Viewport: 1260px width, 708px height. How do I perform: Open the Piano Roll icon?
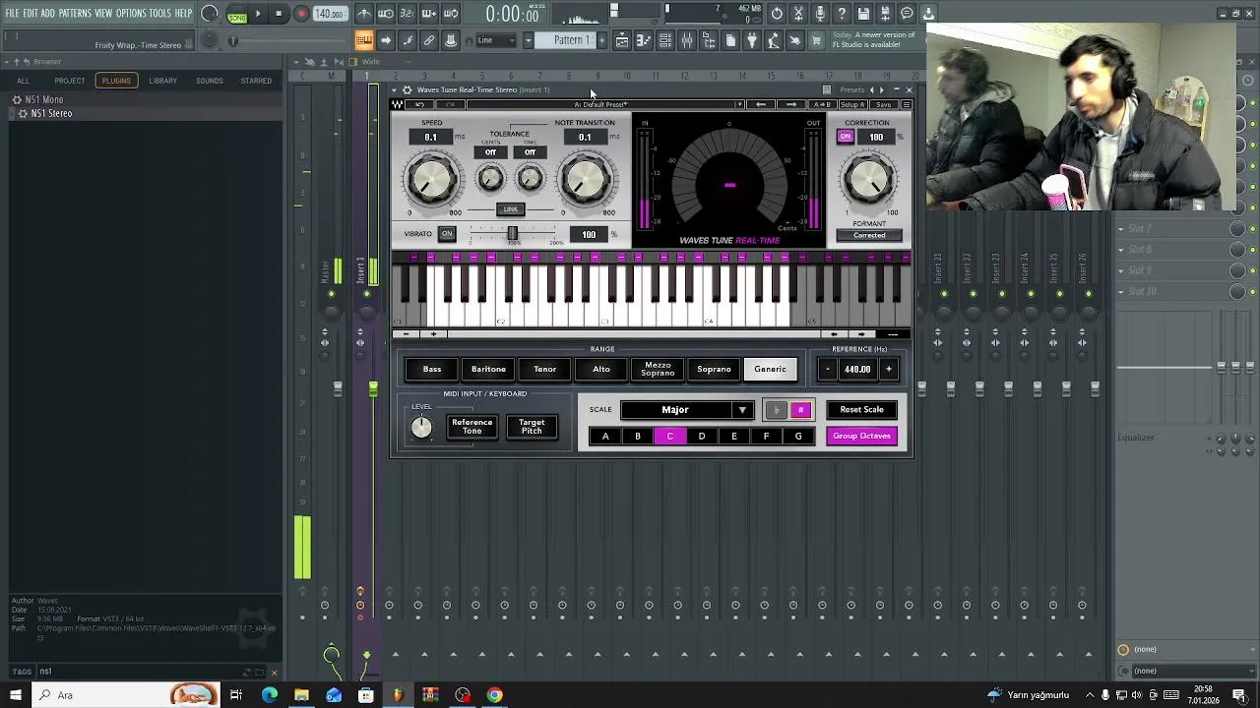pos(644,40)
